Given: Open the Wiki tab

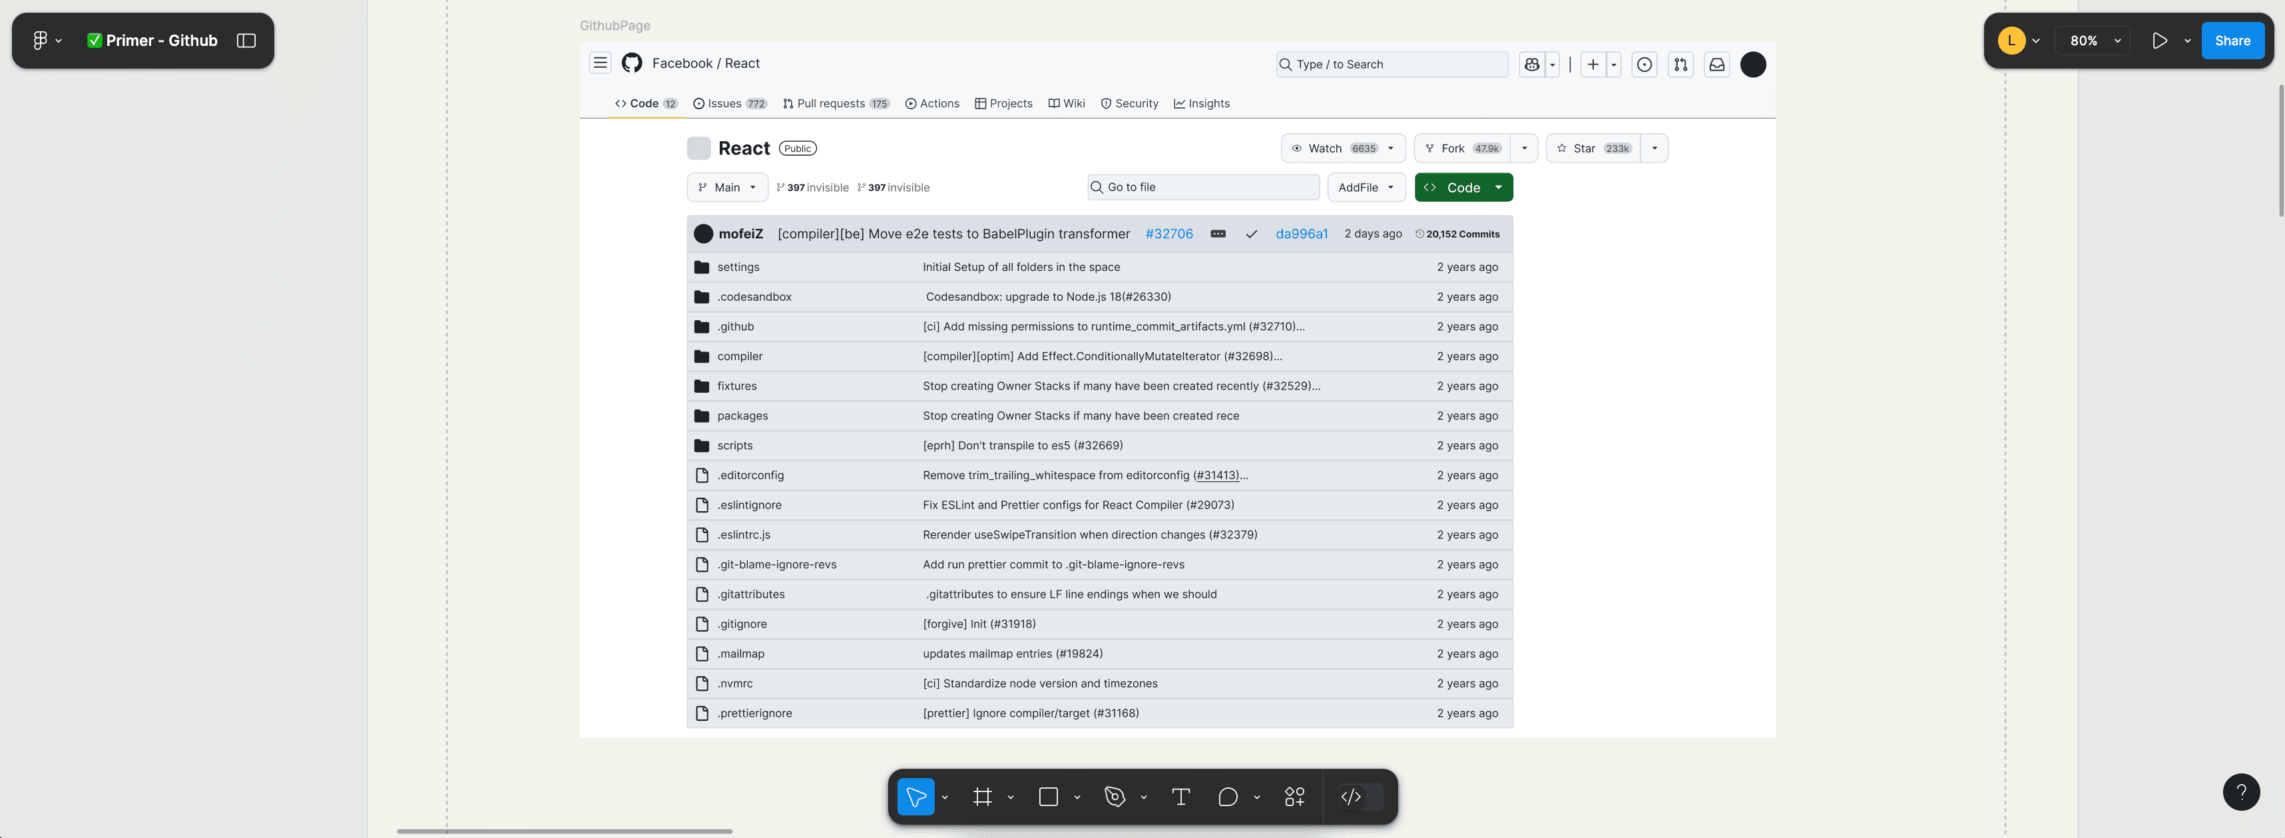Looking at the screenshot, I should pyautogui.click(x=1066, y=104).
